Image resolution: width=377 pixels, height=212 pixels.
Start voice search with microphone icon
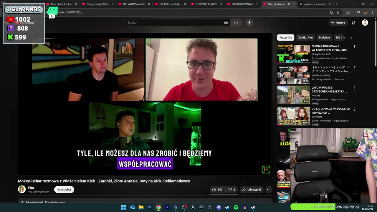(249, 23)
